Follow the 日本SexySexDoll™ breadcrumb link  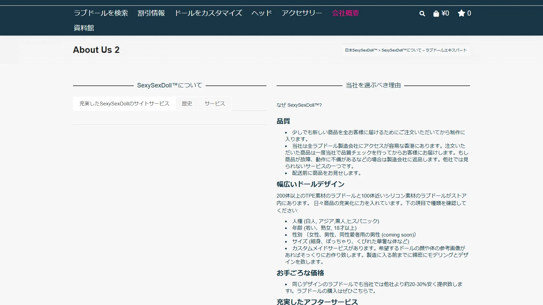pyautogui.click(x=361, y=50)
